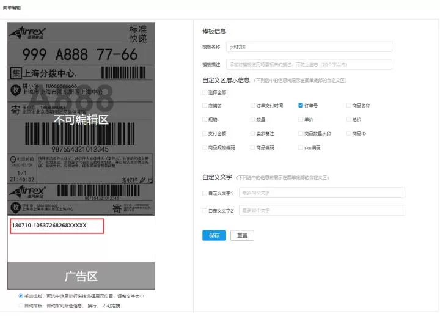
Task: Tick the 规格 checkbox
Action: (x=205, y=119)
